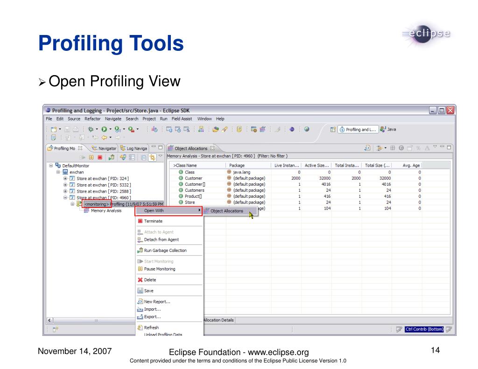
Task: Open the filter dropdown arrow in Object Allocations
Action: tap(385, 148)
